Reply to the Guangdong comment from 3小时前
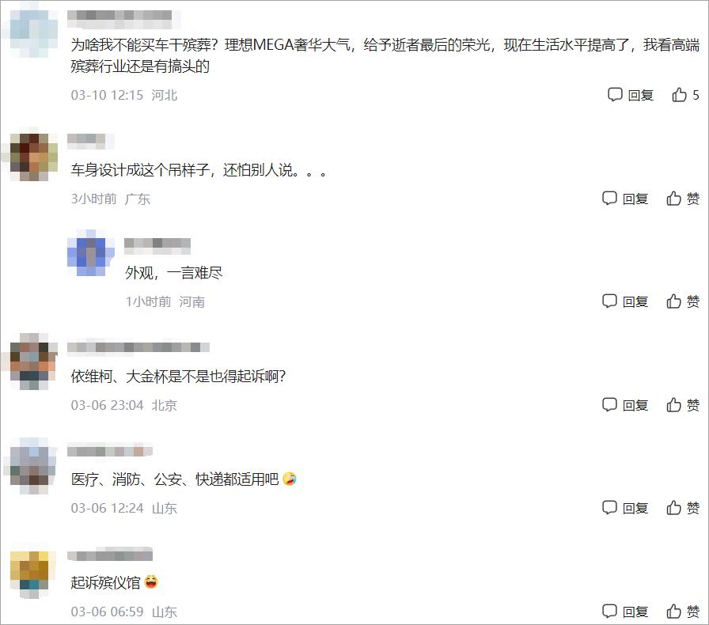Image resolution: width=709 pixels, height=625 pixels. coord(625,199)
